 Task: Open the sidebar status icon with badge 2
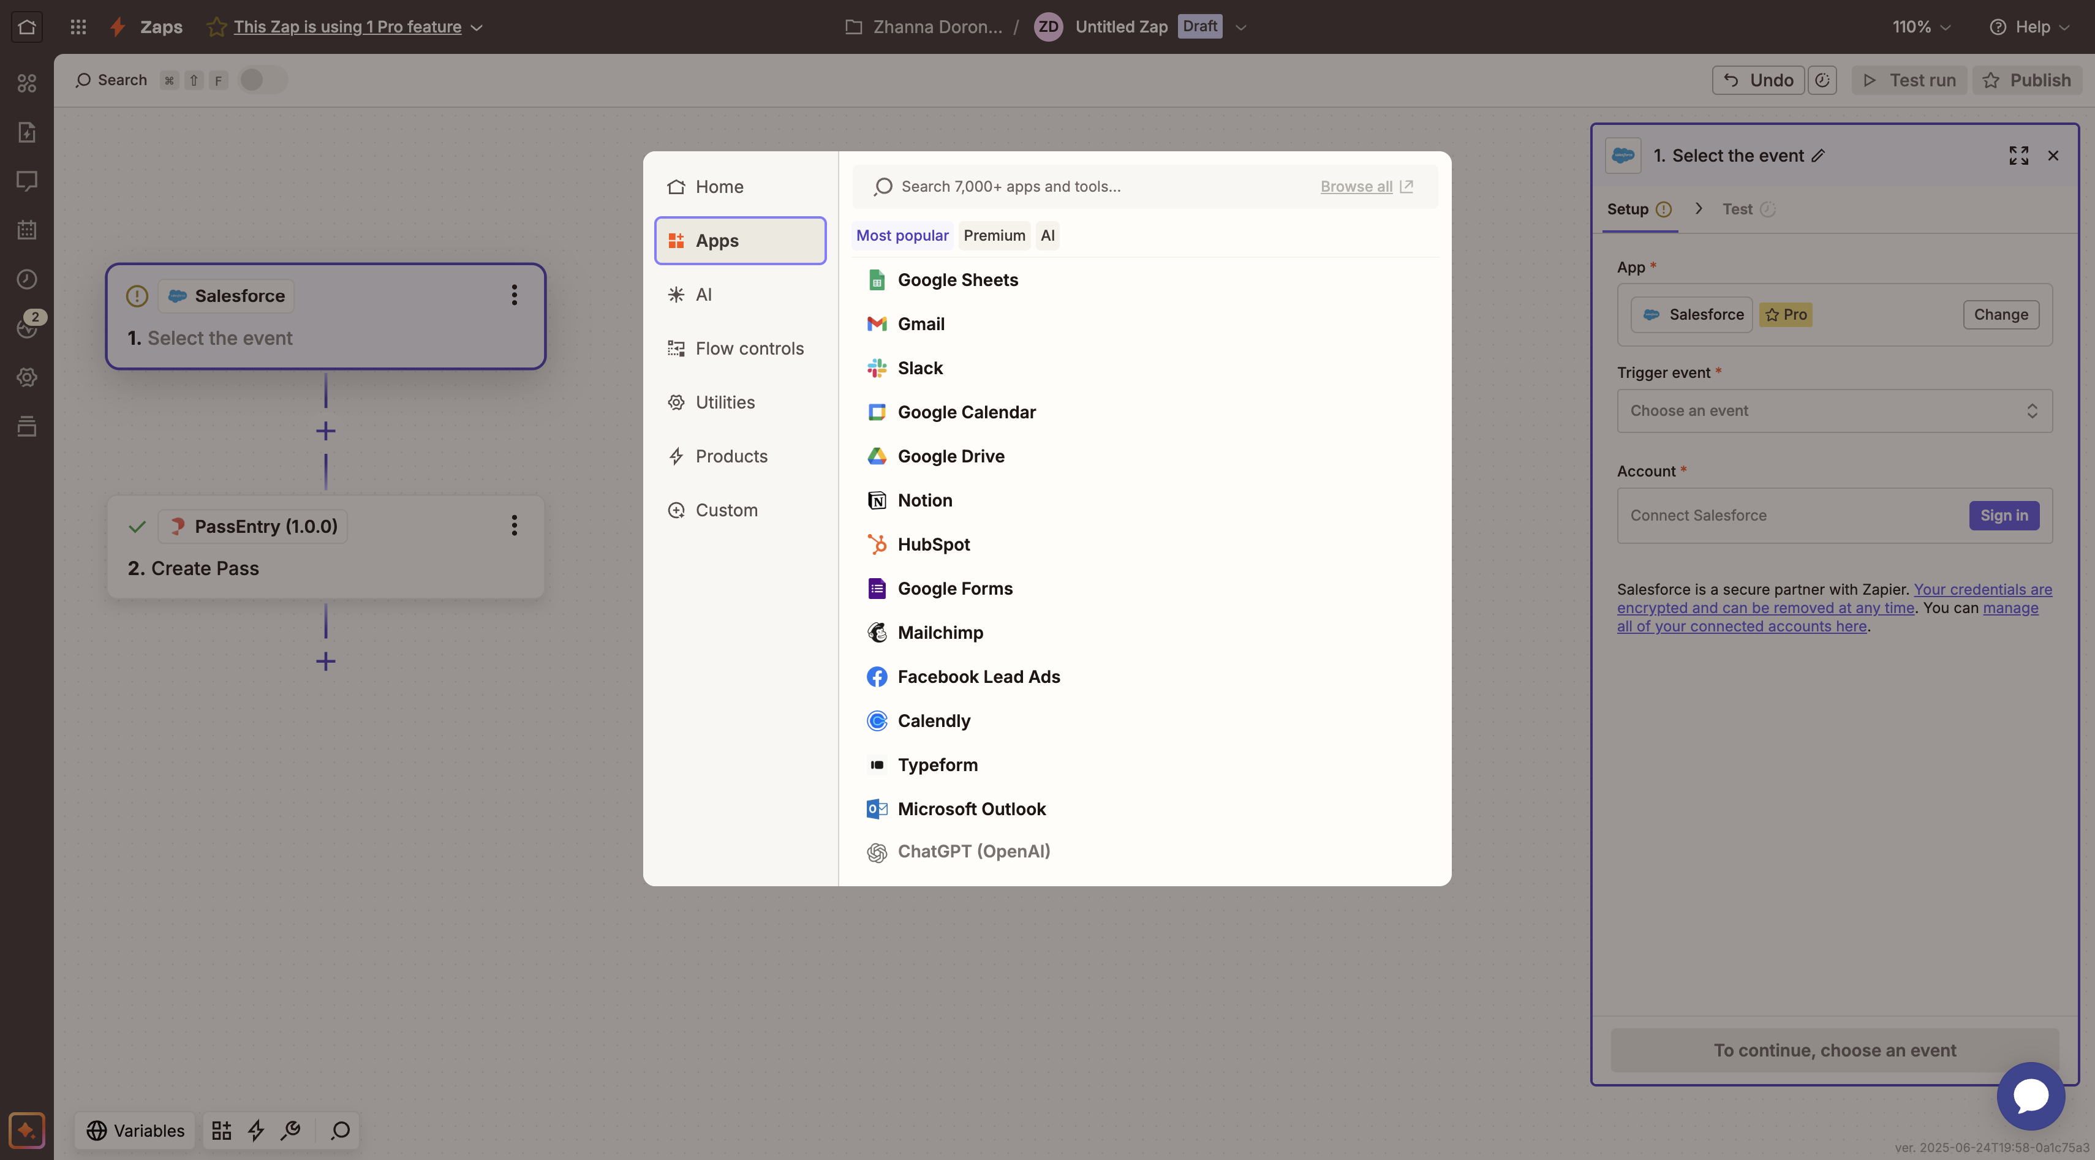click(x=27, y=328)
